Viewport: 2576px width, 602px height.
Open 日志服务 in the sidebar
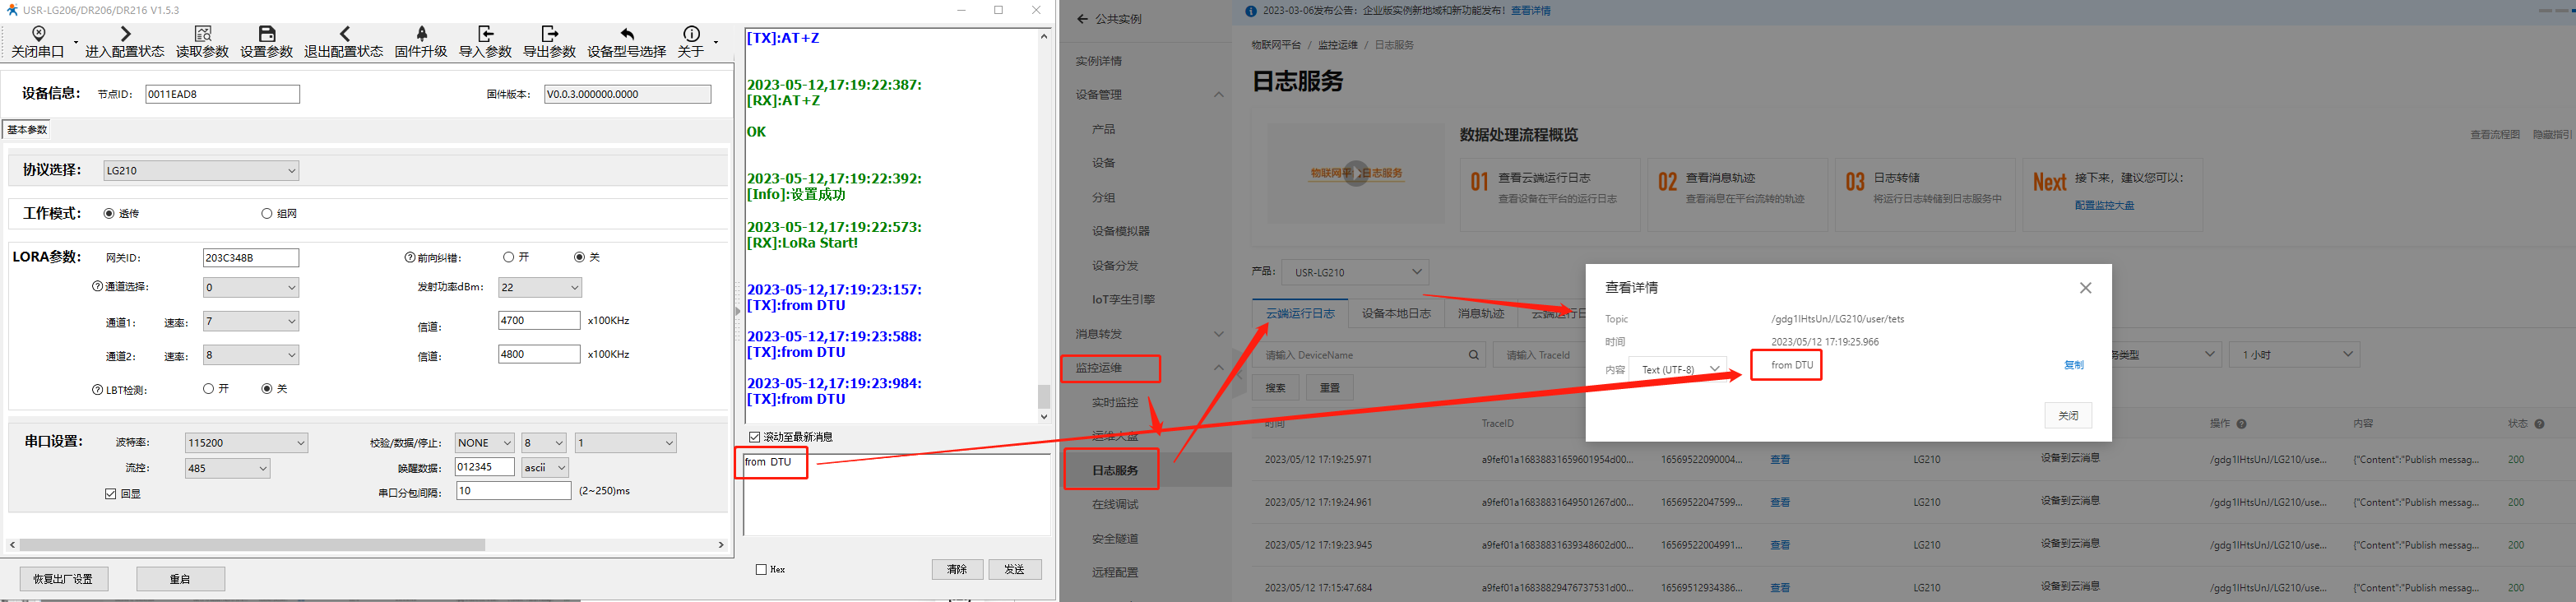1115,470
